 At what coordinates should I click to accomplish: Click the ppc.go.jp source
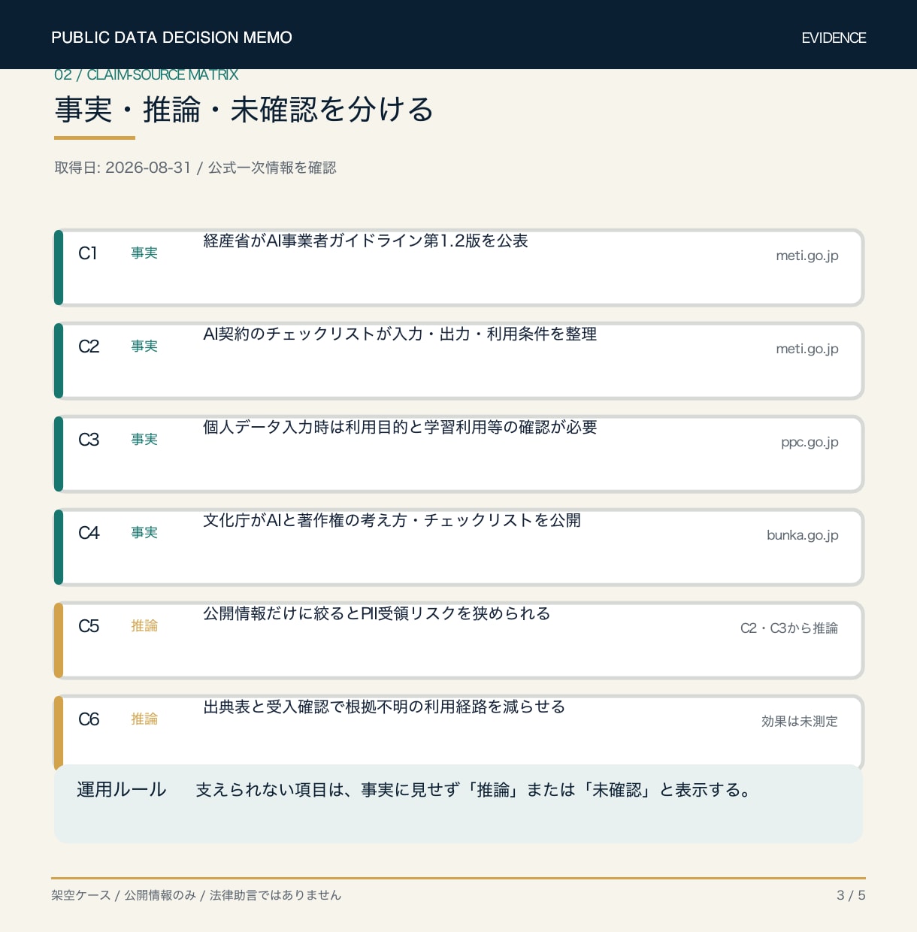point(810,442)
